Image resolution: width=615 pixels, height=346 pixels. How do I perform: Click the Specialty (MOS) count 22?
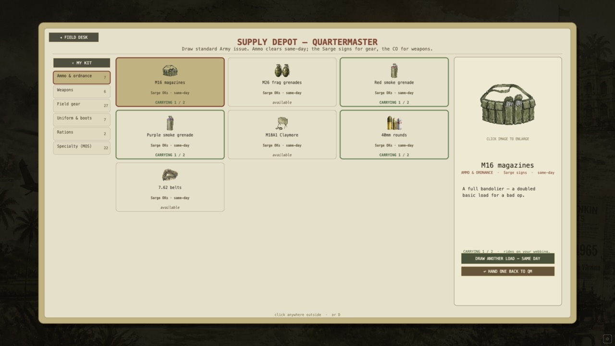106,148
